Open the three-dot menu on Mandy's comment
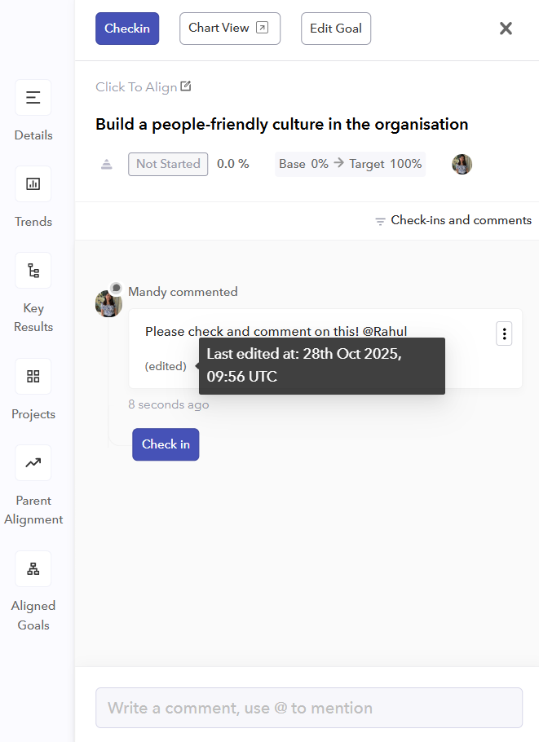Viewport: 539px width, 742px height. click(504, 333)
